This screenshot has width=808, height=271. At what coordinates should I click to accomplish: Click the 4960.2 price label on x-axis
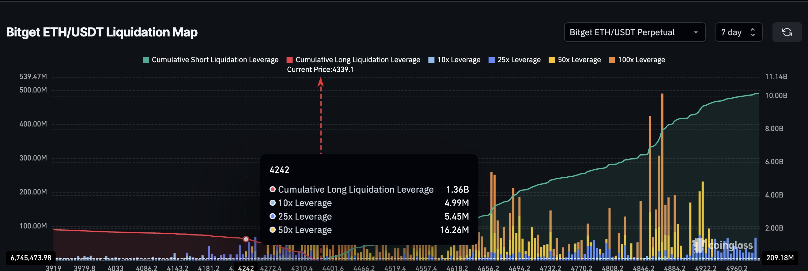point(737,268)
